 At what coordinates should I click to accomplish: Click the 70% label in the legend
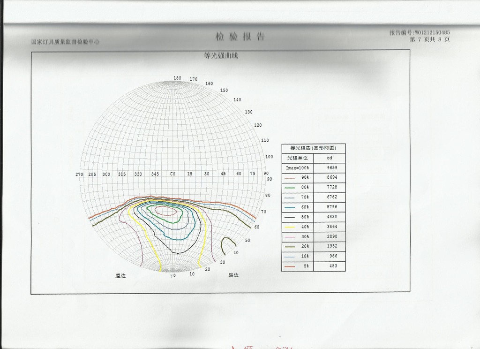[305, 197]
